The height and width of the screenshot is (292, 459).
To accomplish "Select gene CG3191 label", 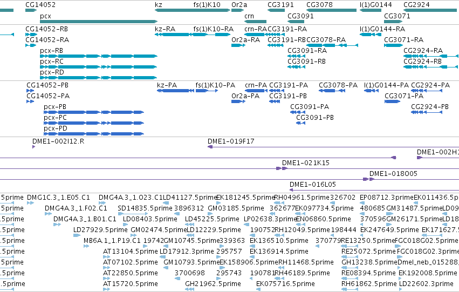I will click(x=280, y=5).
